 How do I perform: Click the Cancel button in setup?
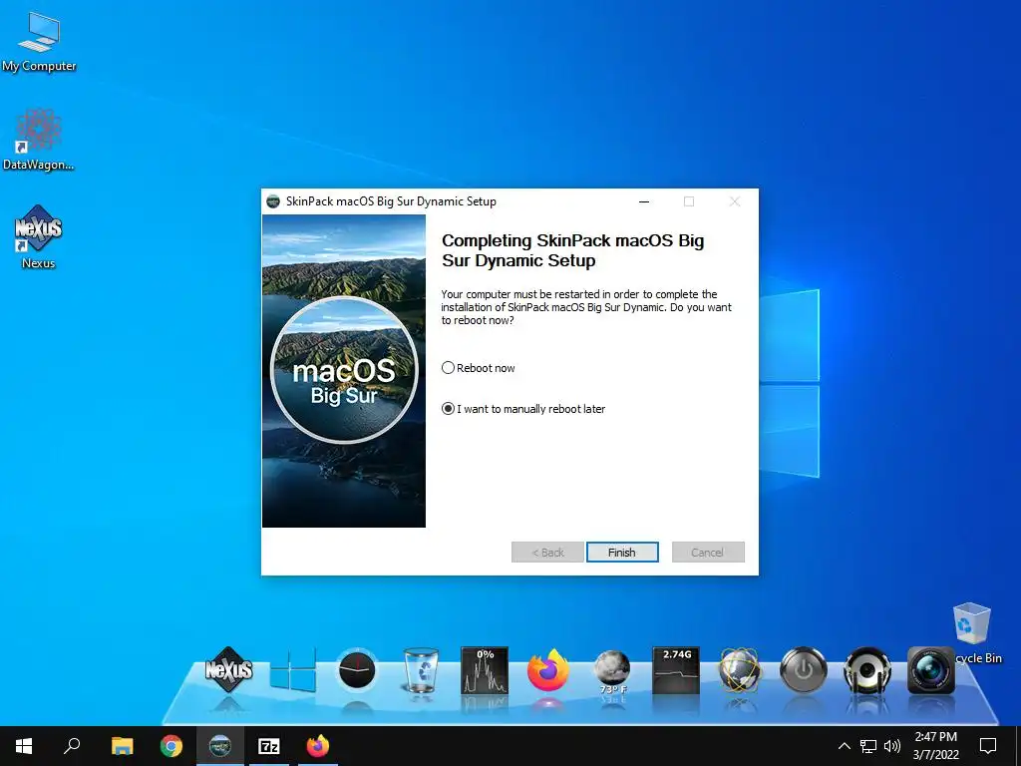coord(708,553)
